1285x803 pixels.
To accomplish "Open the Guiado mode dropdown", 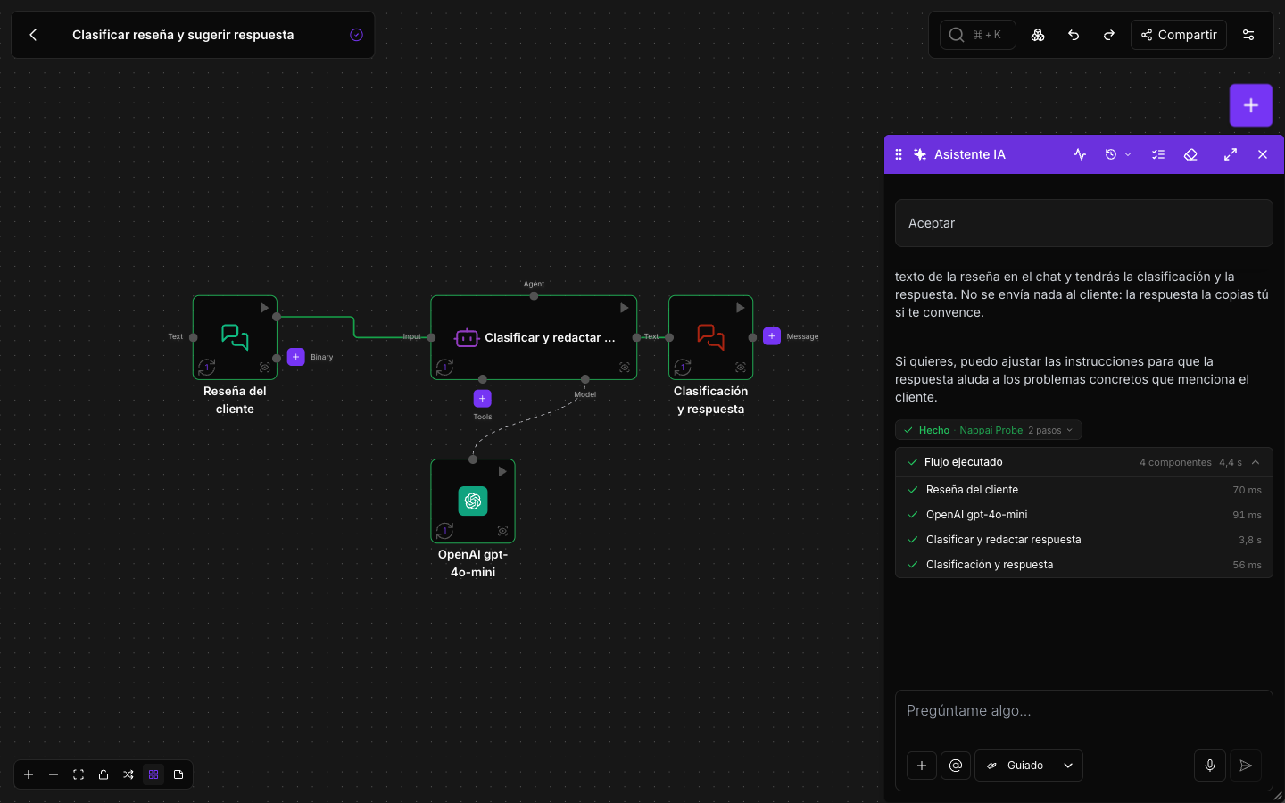I will [x=1029, y=766].
